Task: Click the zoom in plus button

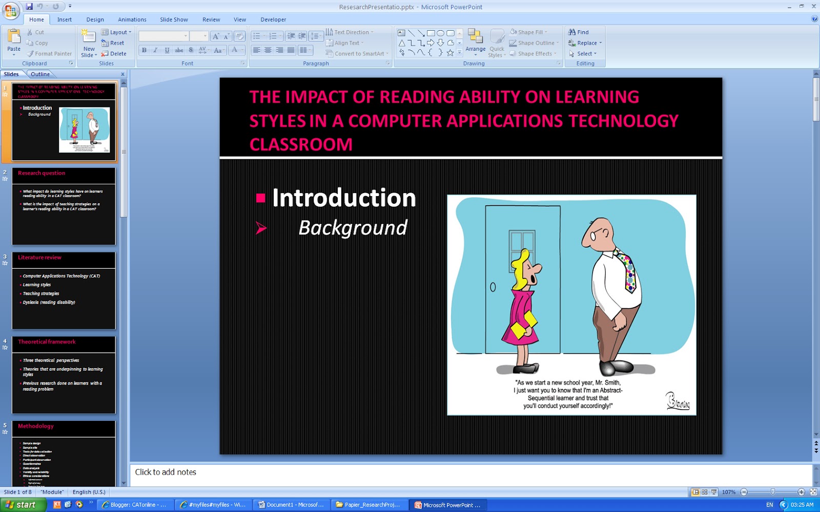Action: coord(801,492)
